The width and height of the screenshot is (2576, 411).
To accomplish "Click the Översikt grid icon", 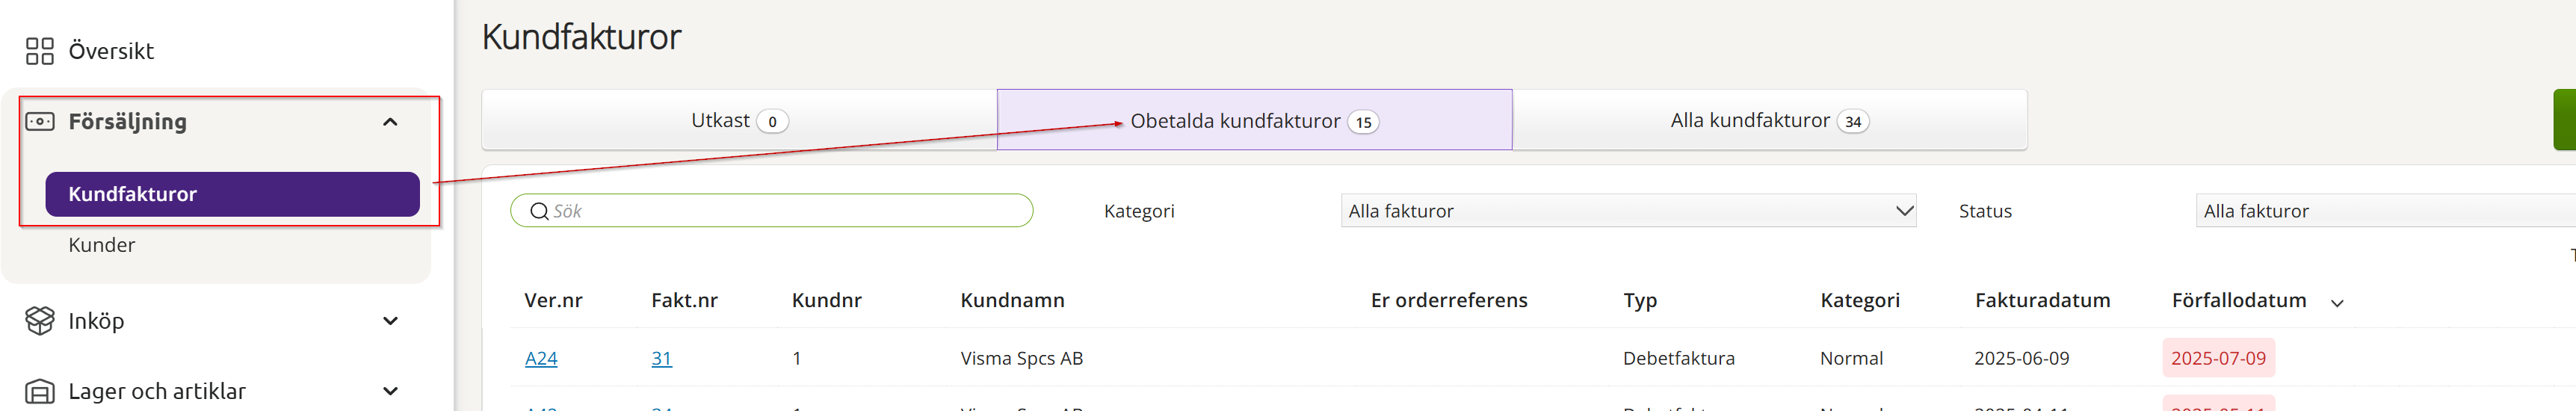I will [39, 51].
